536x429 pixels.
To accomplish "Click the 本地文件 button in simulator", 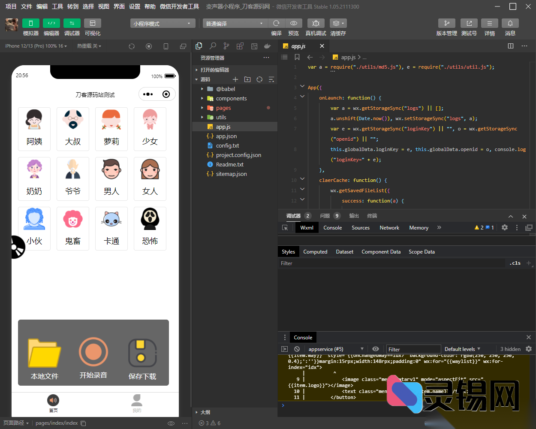I will pyautogui.click(x=45, y=358).
